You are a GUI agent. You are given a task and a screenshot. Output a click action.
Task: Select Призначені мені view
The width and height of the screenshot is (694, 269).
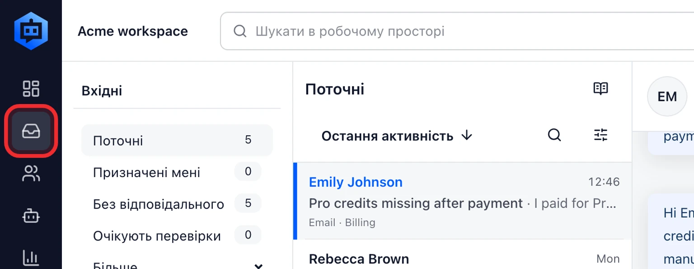click(x=177, y=172)
